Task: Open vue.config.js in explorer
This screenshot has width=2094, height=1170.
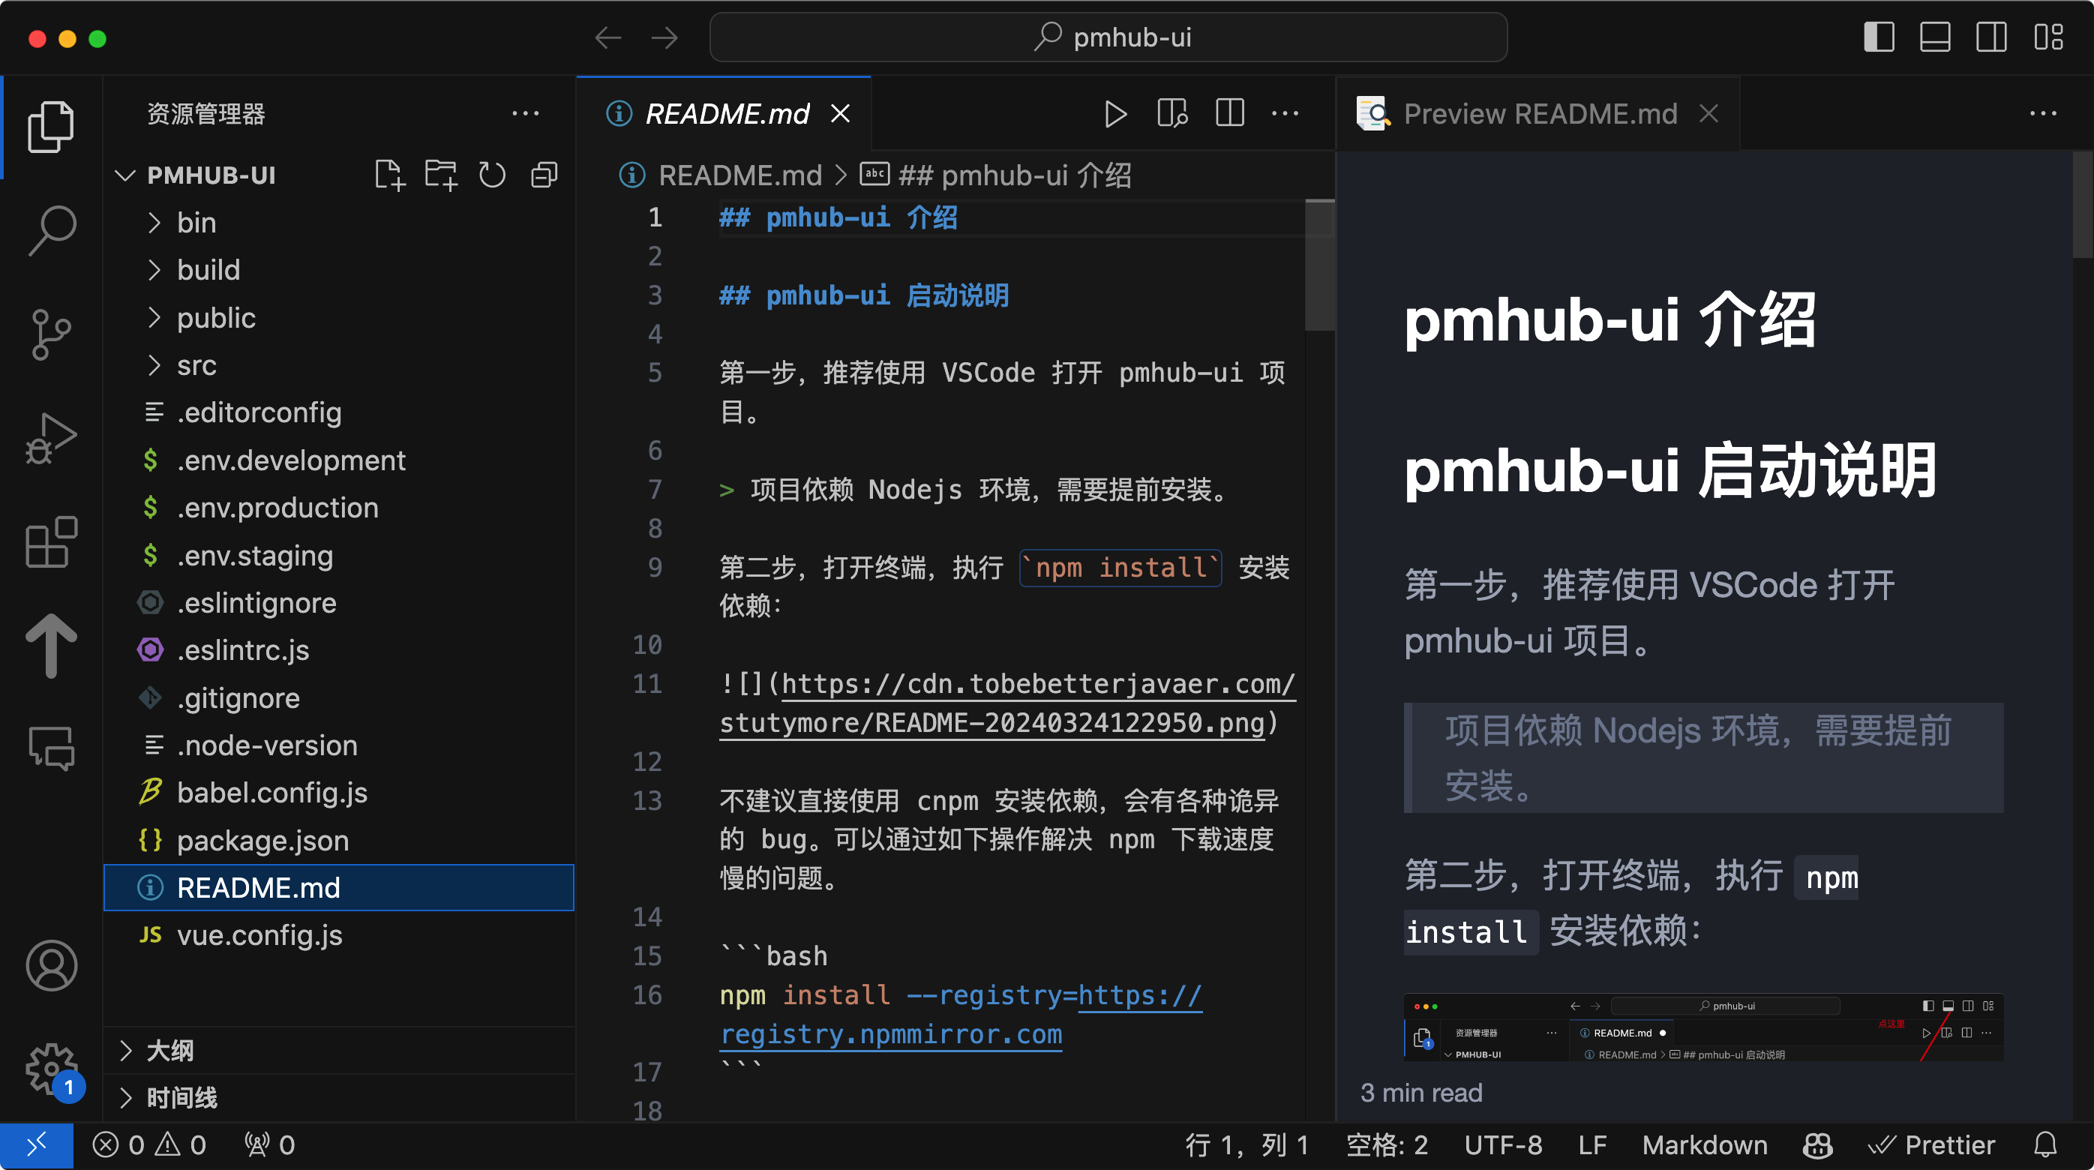Action: pyautogui.click(x=339, y=936)
